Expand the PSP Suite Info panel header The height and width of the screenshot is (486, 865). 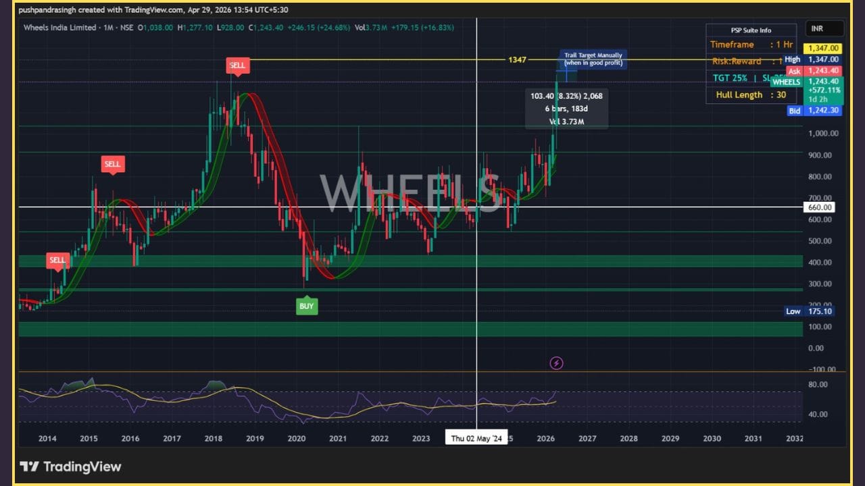pyautogui.click(x=752, y=30)
